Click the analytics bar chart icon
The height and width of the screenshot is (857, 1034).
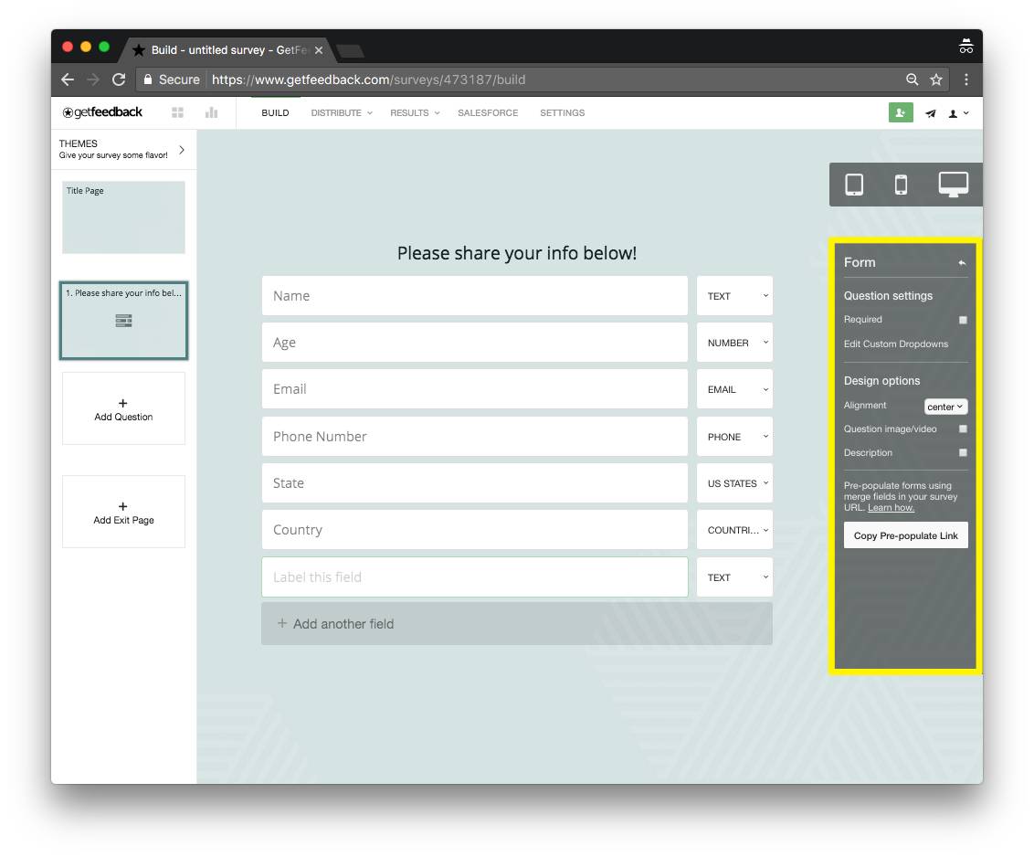(211, 111)
